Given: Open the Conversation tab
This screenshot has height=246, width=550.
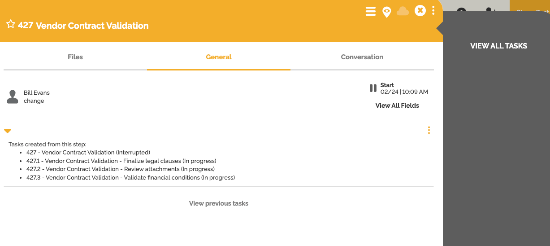Looking at the screenshot, I should coord(362,57).
